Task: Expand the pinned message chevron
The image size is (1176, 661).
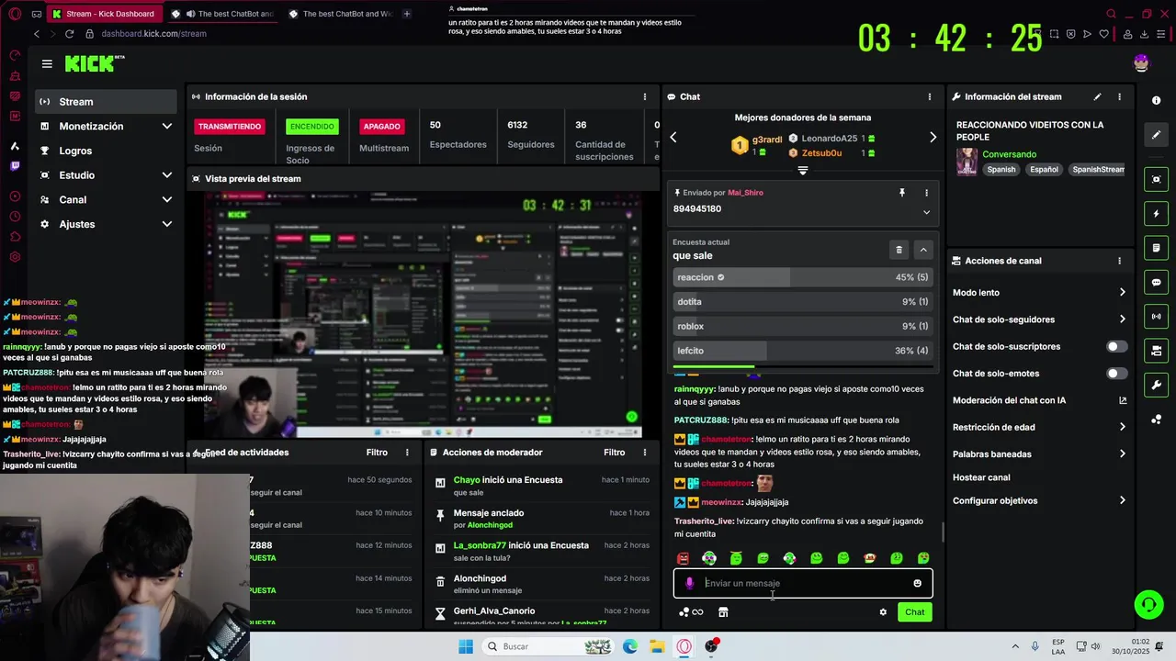Action: 926,212
